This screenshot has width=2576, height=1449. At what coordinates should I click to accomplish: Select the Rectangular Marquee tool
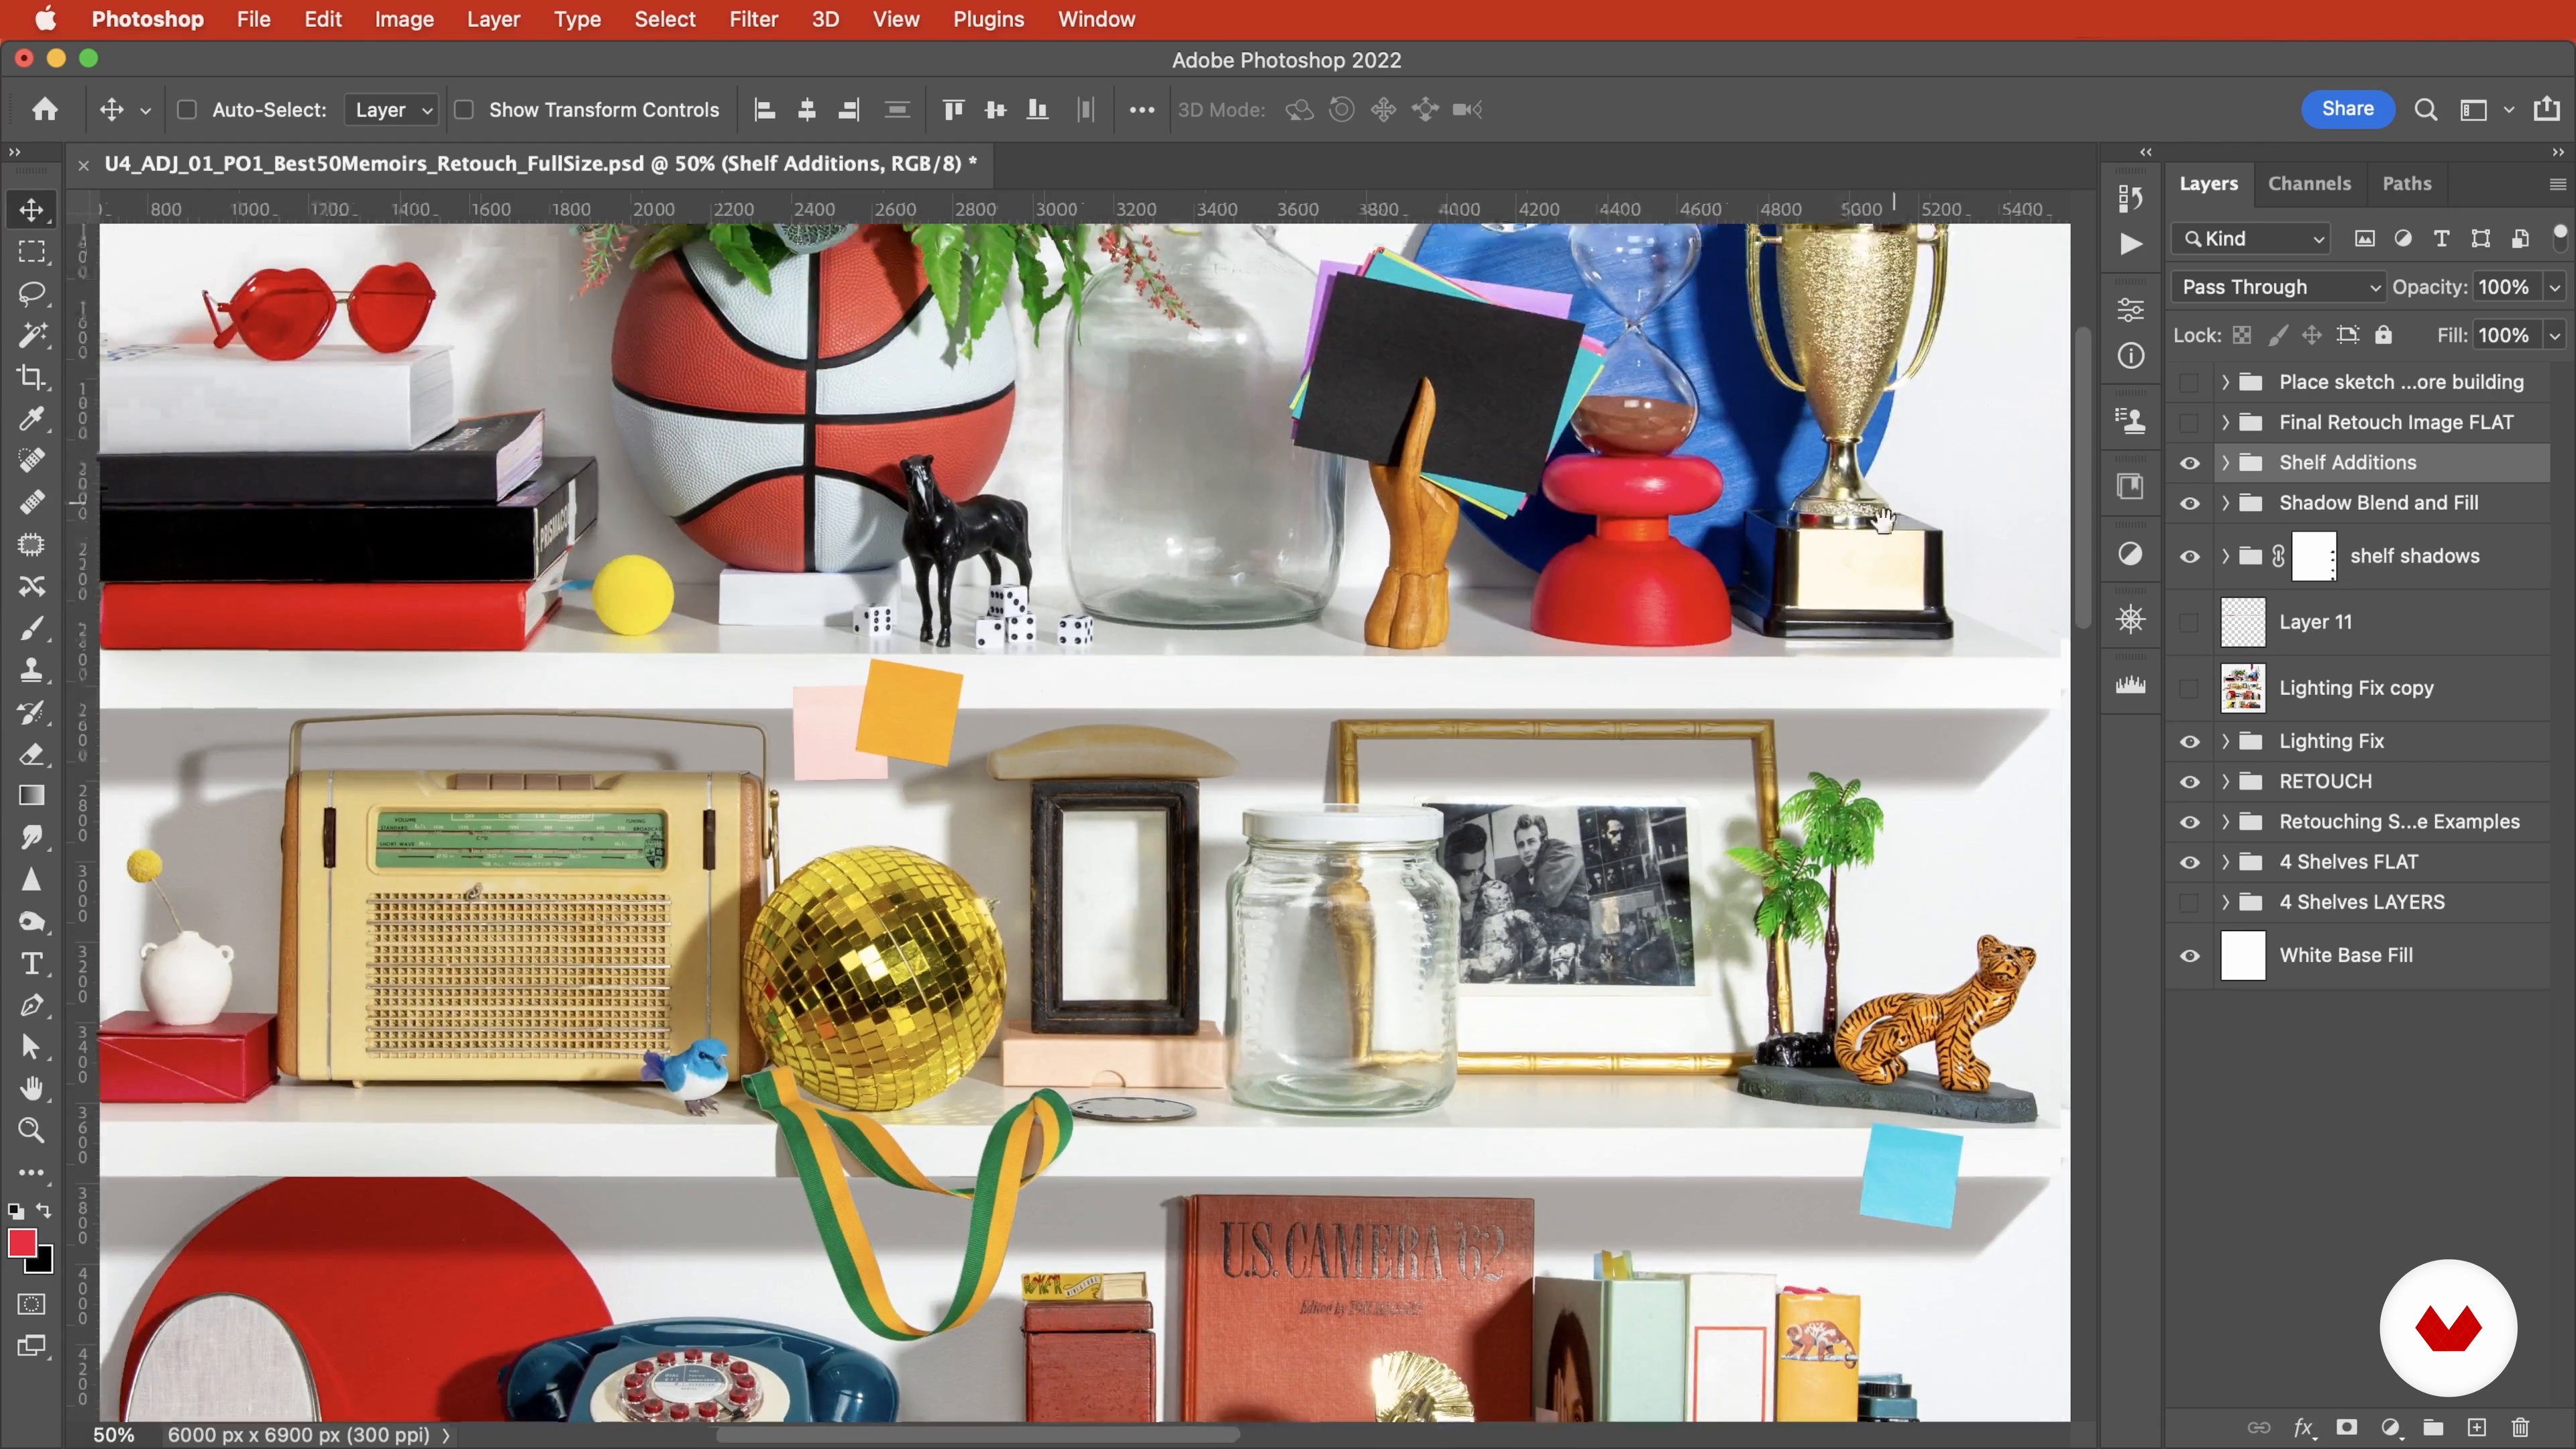32,252
